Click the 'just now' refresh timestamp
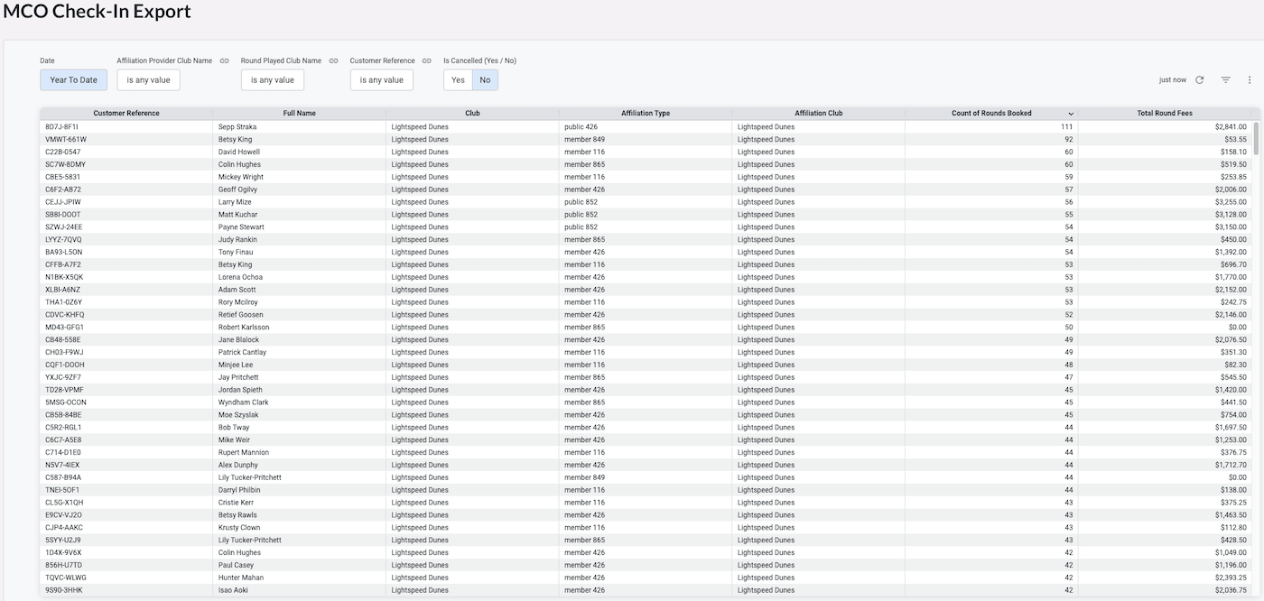 pos(1173,80)
